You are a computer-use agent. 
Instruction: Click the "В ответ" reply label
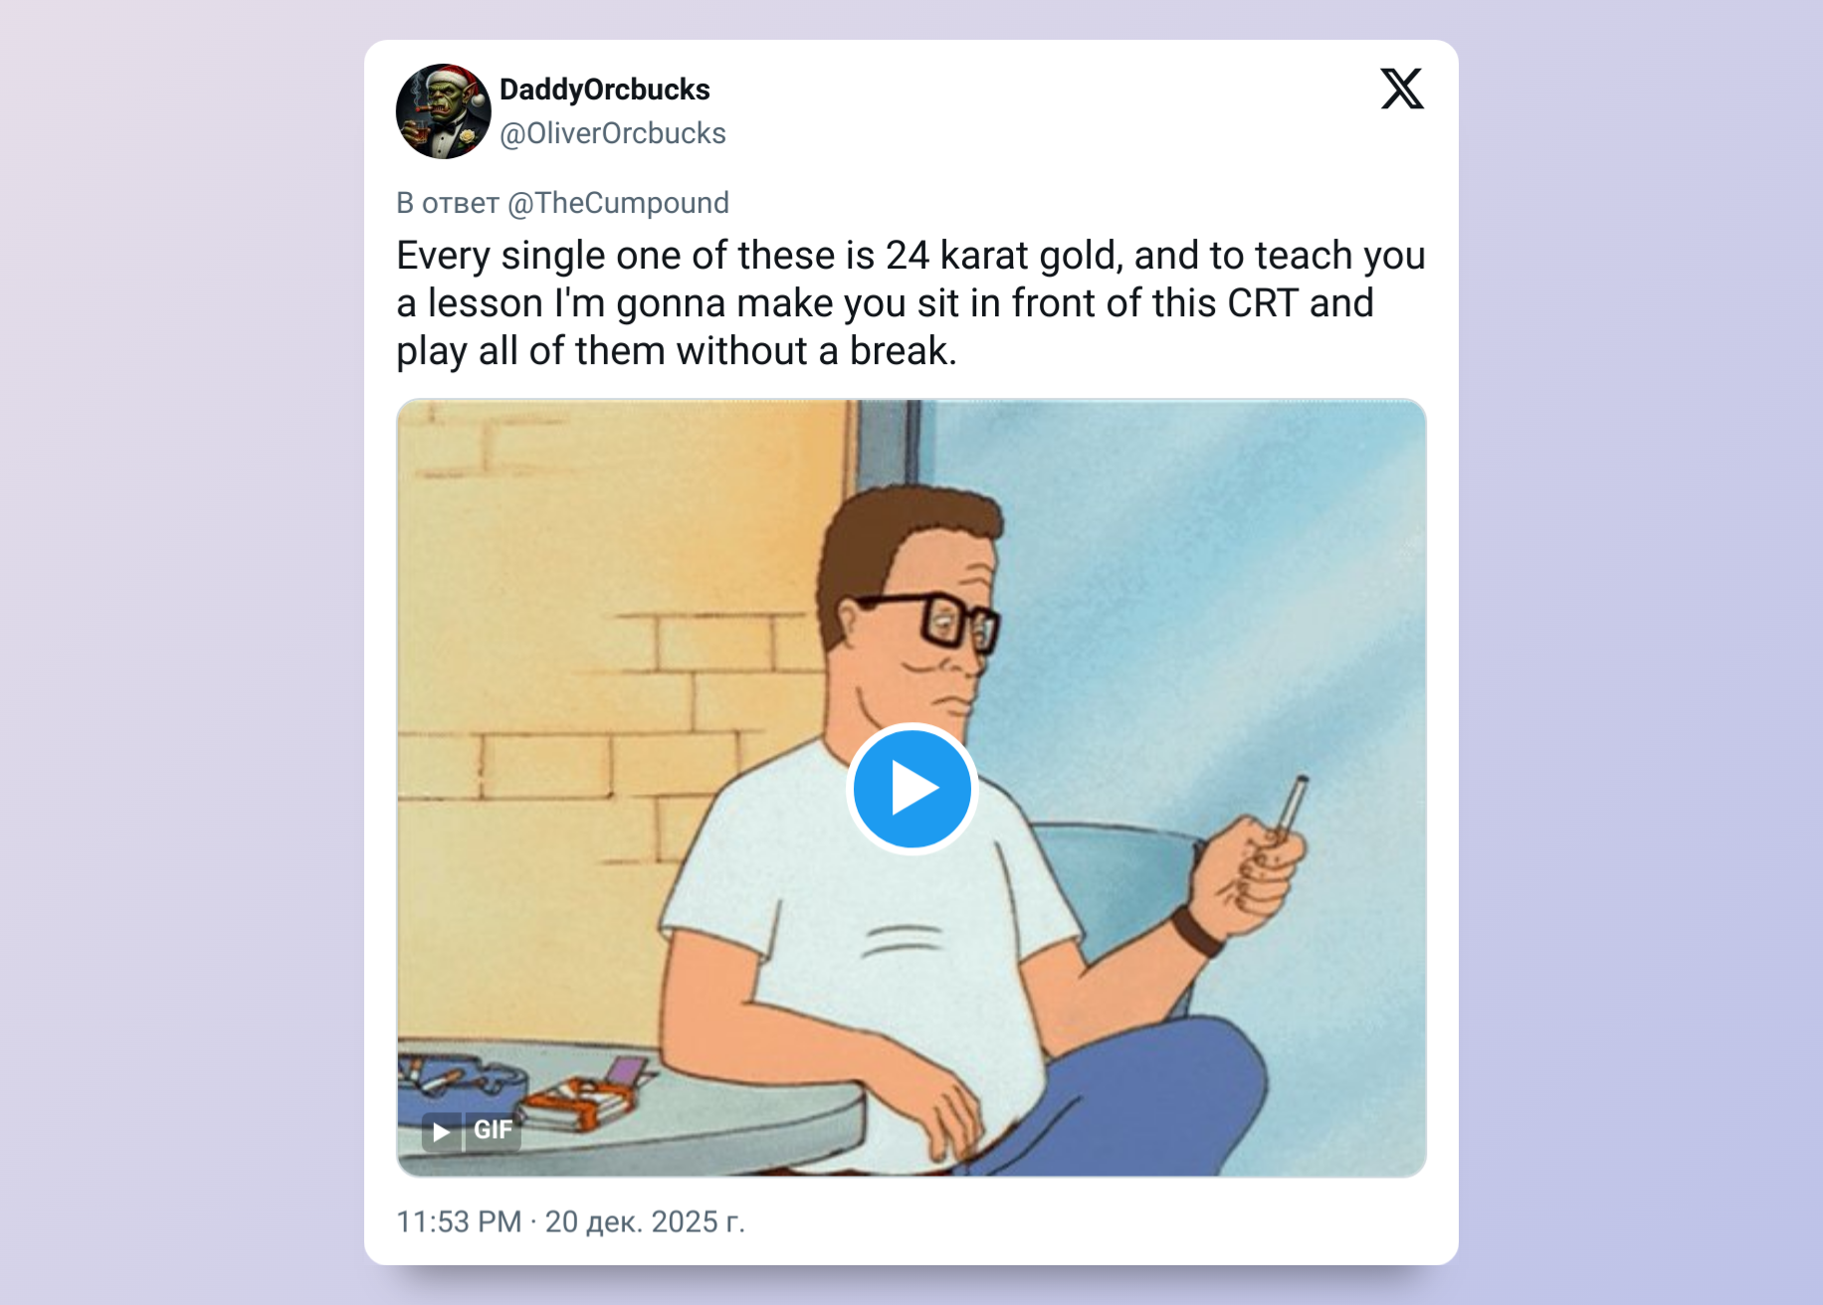(448, 203)
